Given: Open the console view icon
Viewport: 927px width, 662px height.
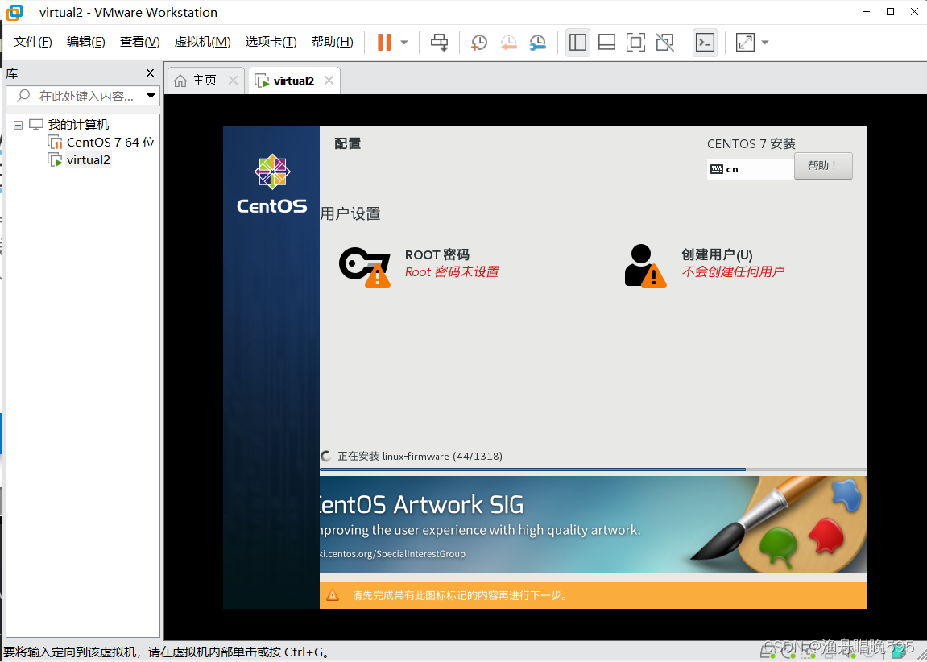Looking at the screenshot, I should [706, 43].
